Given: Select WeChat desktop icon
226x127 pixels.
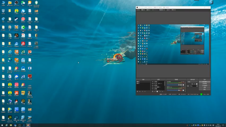Looking at the screenshot, I should click(x=23, y=3).
